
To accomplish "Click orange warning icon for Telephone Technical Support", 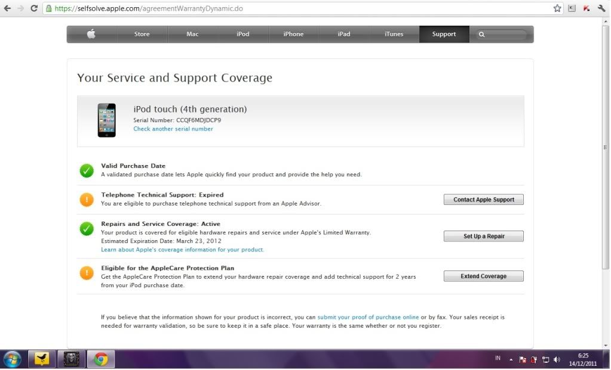I will (x=87, y=200).
